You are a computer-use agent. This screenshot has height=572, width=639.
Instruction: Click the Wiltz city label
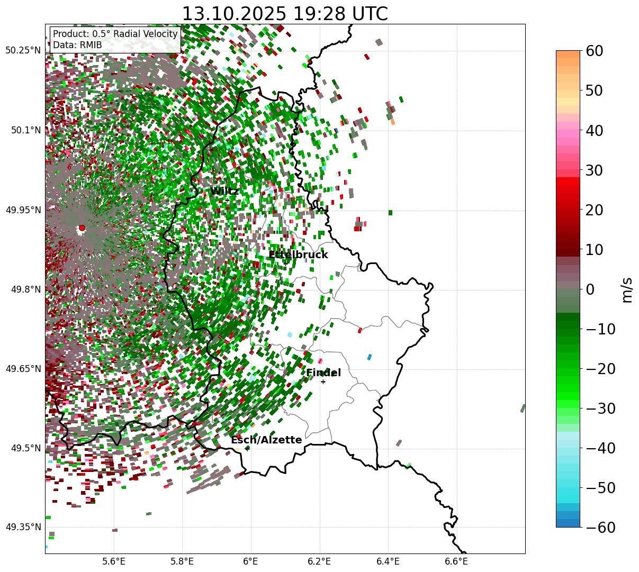[224, 192]
